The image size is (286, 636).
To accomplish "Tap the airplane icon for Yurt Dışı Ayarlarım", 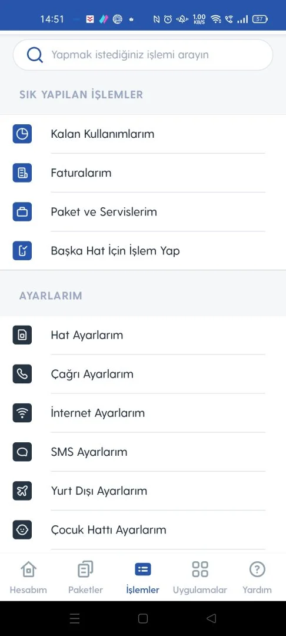I will (x=22, y=491).
